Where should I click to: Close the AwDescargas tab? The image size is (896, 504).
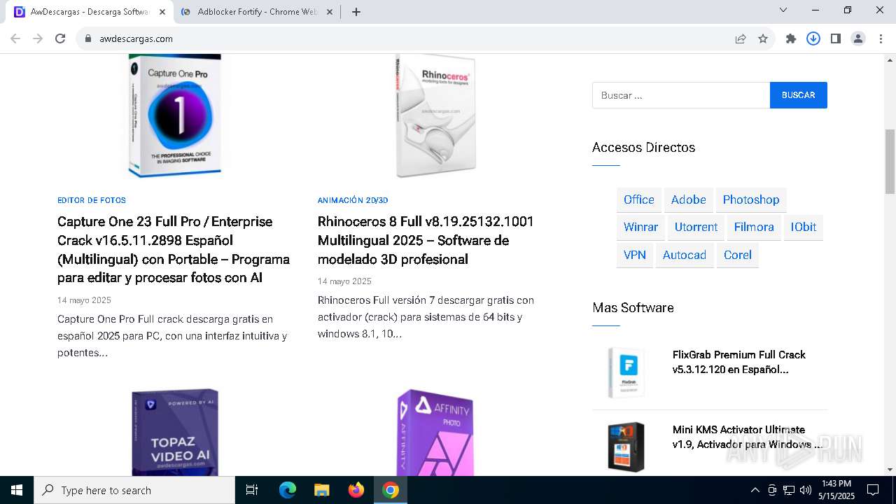pos(162,12)
